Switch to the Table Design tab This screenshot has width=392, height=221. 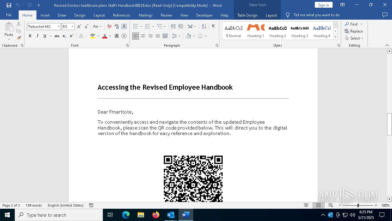point(247,15)
